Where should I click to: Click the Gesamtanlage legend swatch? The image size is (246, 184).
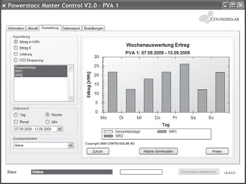point(108,132)
